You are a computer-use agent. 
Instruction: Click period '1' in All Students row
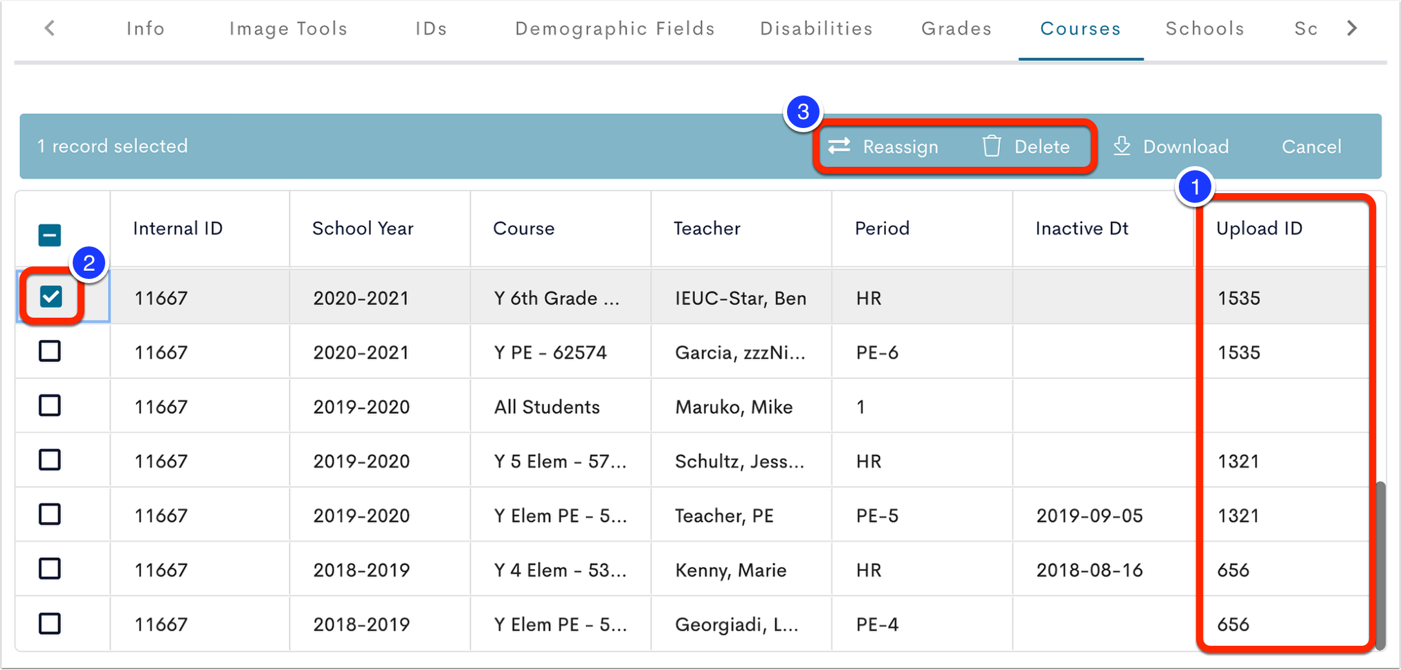click(860, 407)
